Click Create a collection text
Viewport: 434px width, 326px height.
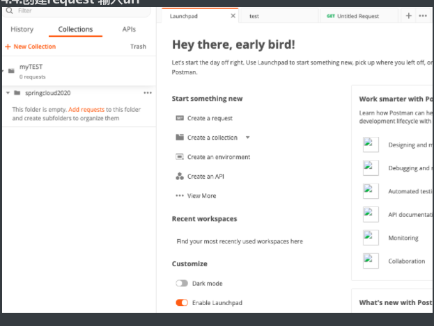[x=212, y=138]
